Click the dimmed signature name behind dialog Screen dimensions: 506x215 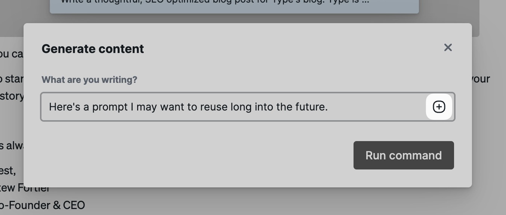click(25, 188)
